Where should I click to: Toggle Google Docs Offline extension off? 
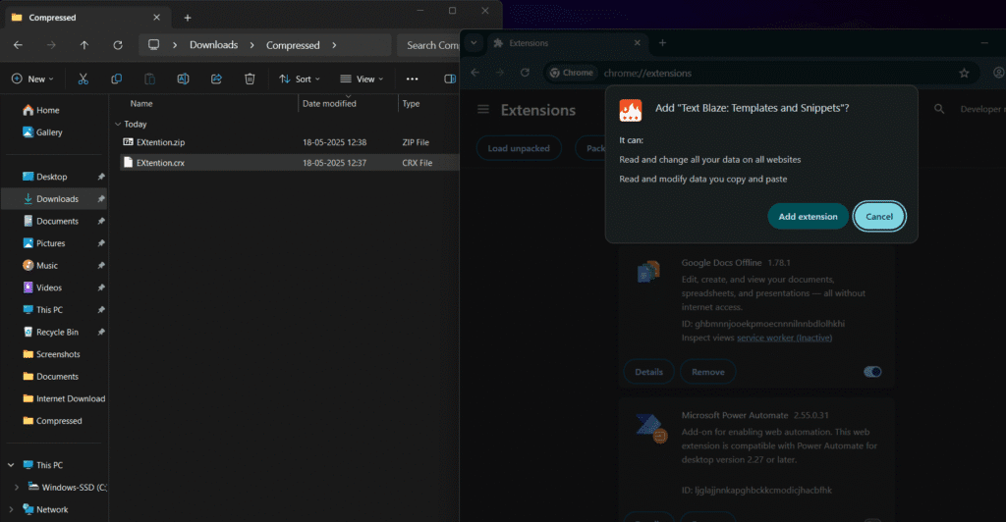pos(872,372)
